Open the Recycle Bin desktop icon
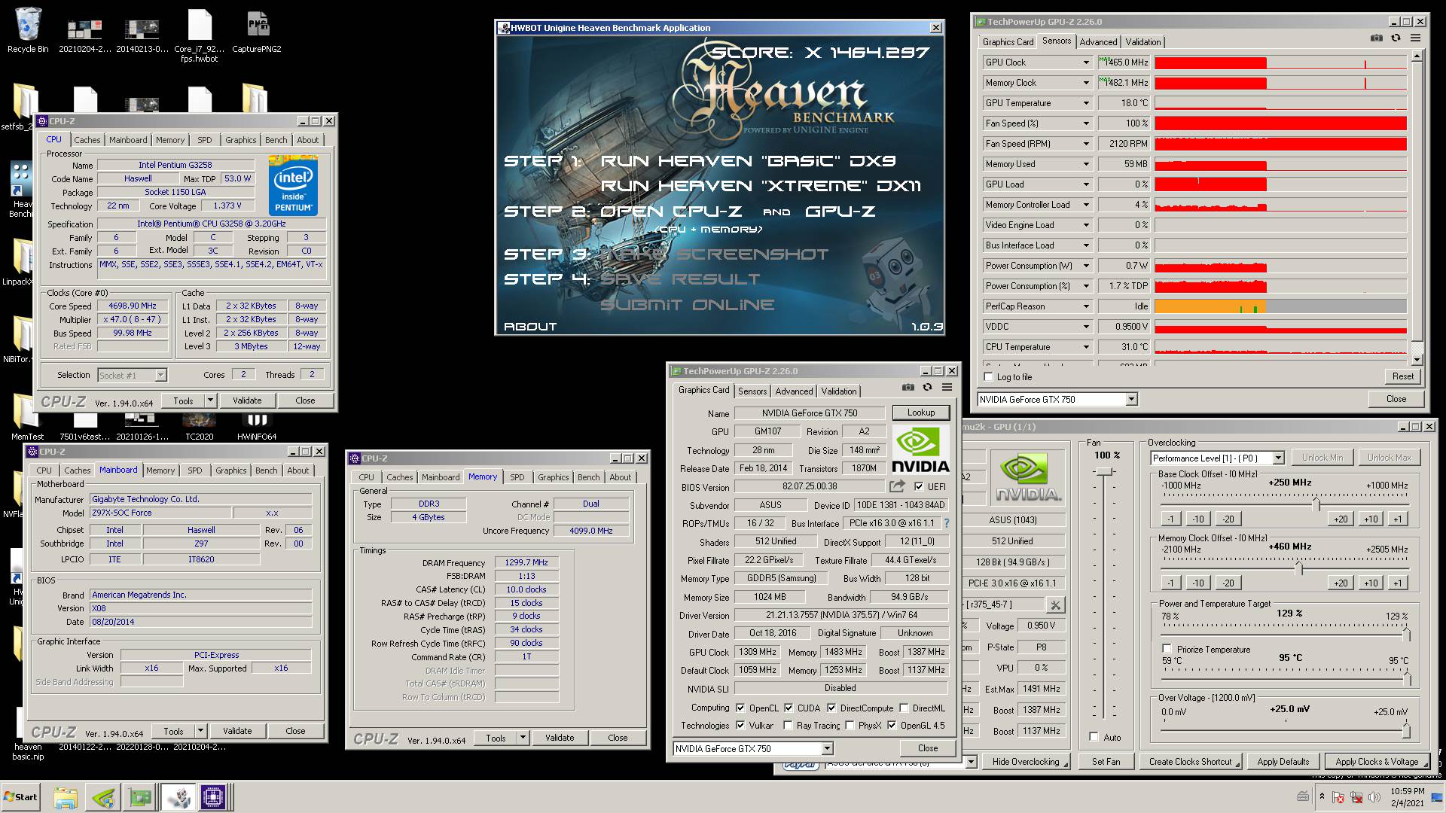 click(28, 30)
